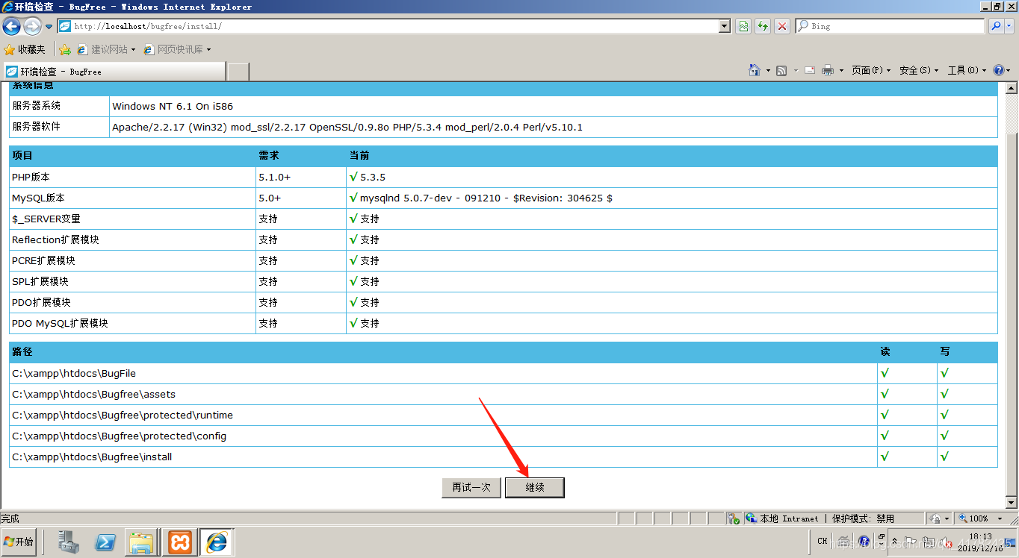
Task: Add to favorites bar star icon
Action: (x=65, y=49)
